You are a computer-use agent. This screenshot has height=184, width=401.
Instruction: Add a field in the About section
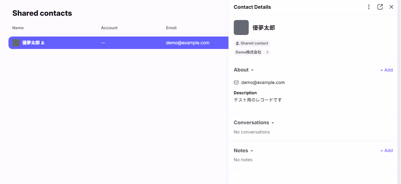point(386,70)
